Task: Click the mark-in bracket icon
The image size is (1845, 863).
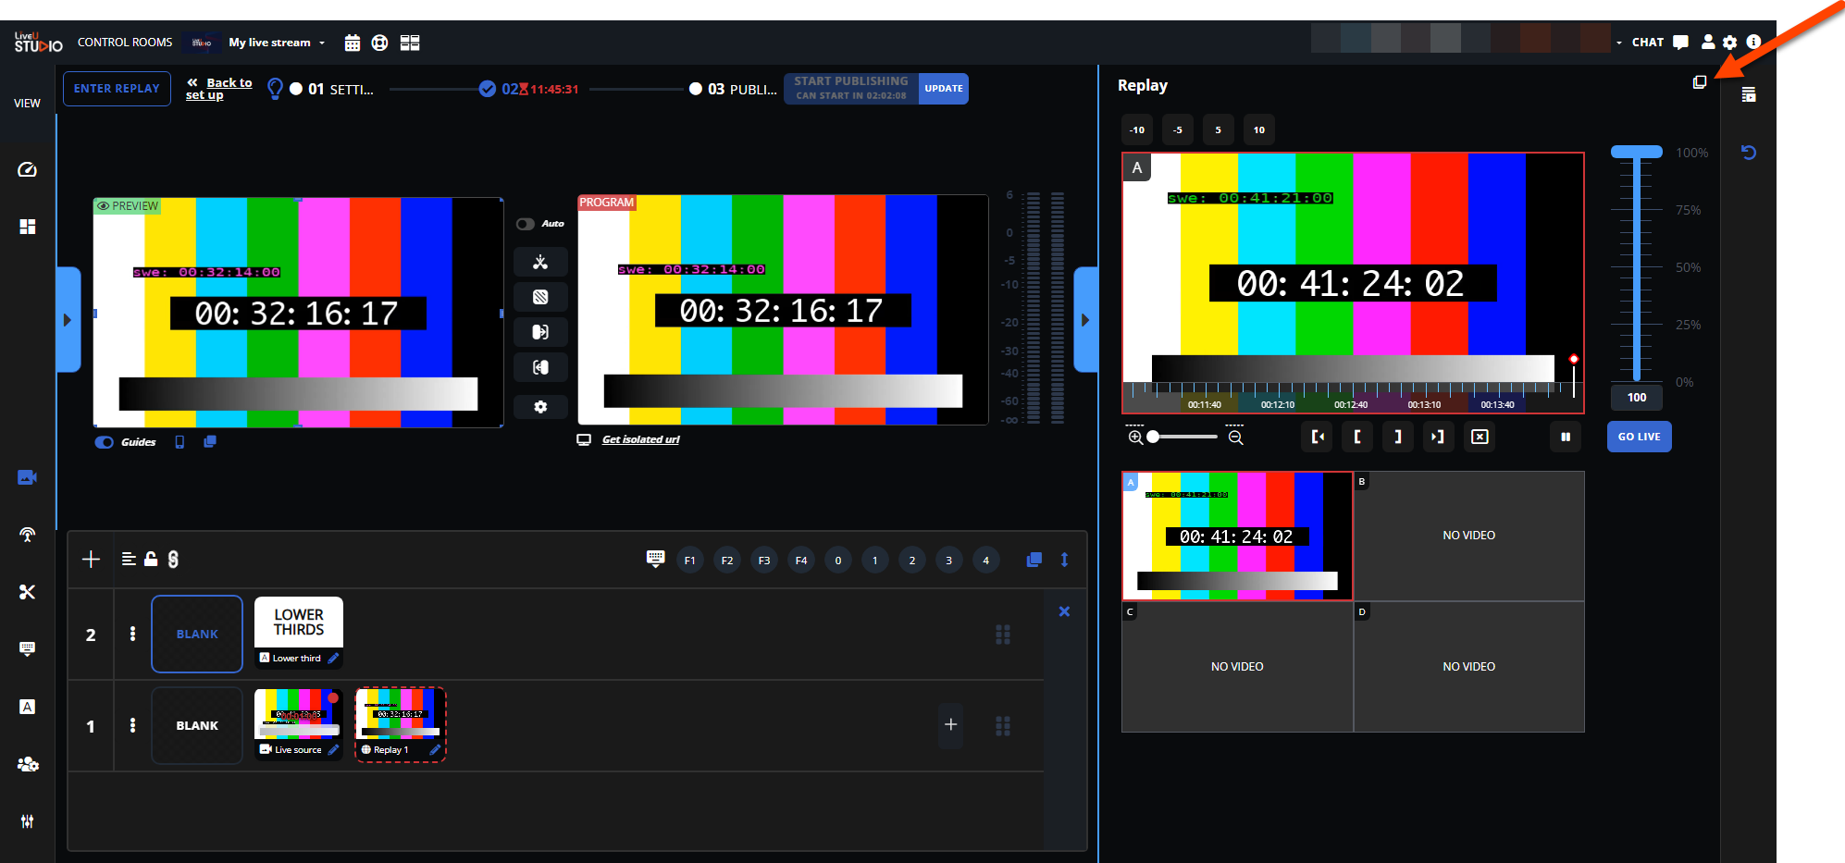Action: point(1357,437)
